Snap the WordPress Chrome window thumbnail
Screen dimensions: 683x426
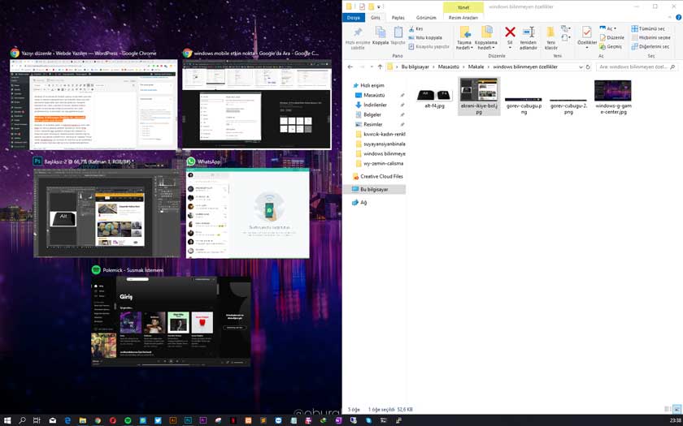click(x=94, y=105)
